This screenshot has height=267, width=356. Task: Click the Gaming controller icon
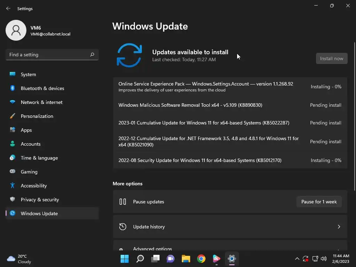[x=13, y=171]
